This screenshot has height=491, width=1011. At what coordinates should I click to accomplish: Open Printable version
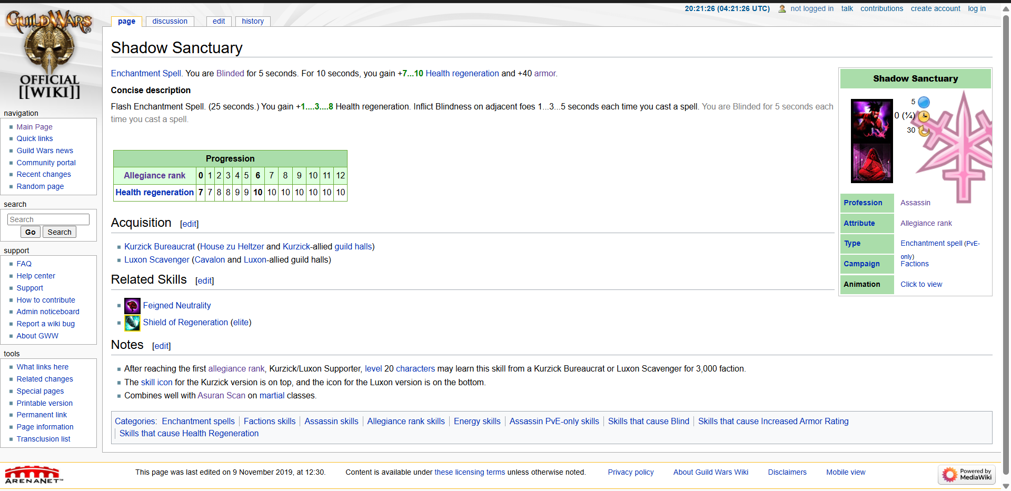pyautogui.click(x=45, y=403)
